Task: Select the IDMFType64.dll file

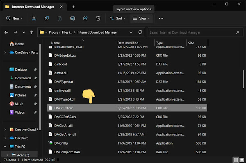Action: click(x=127, y=99)
